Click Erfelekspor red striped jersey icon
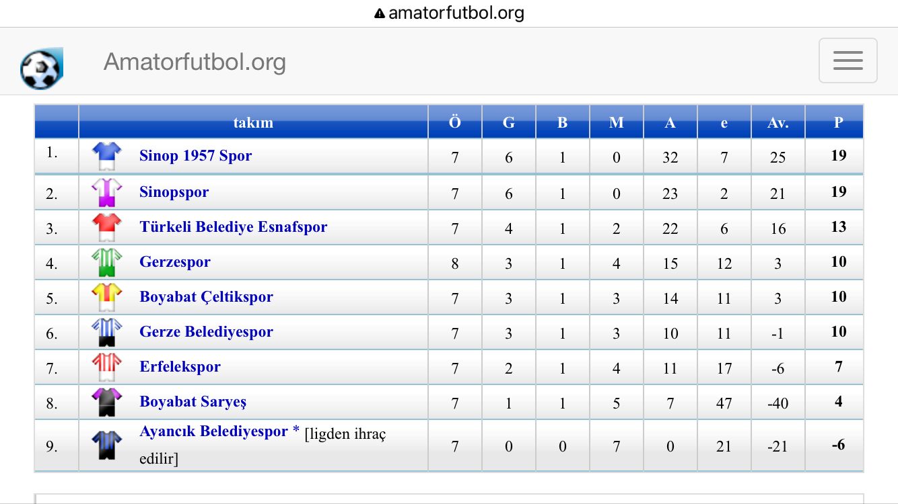The width and height of the screenshot is (898, 504). click(106, 367)
